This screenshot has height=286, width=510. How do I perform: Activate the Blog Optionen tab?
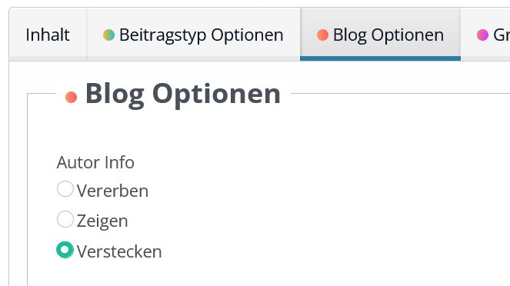tap(380, 35)
